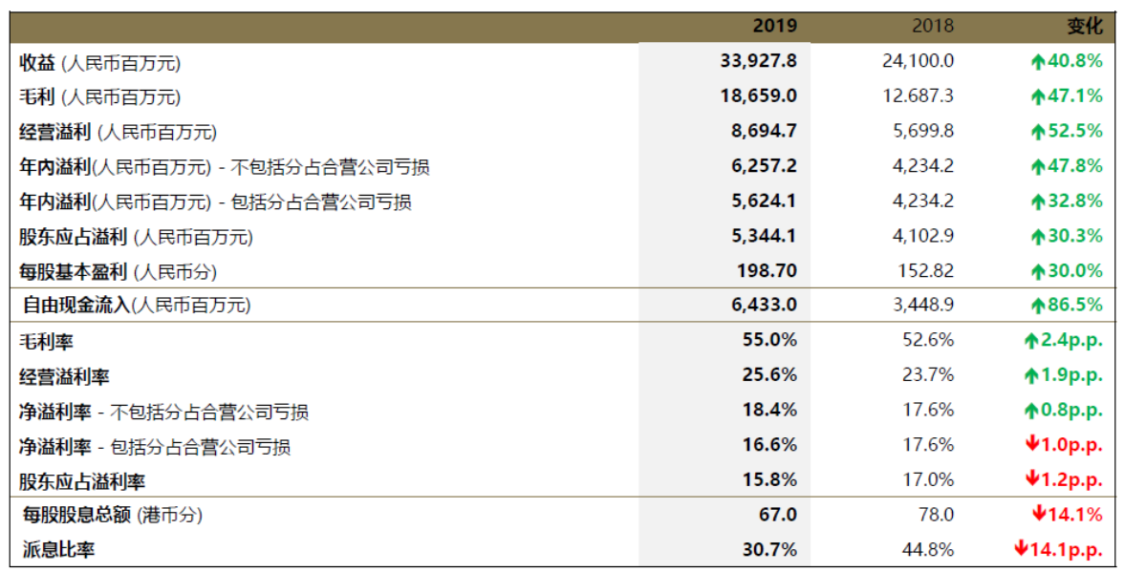Click the red arrow beside 14.1p.p.
The height and width of the screenshot is (572, 1124).
coord(1021,550)
